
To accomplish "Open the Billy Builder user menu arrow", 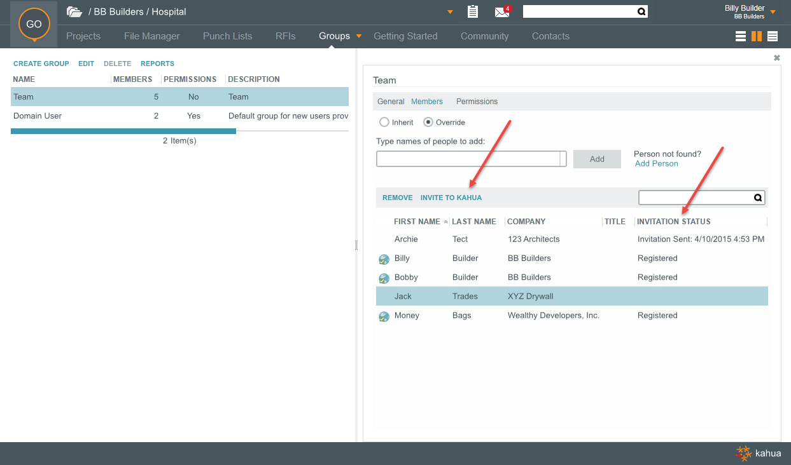I will 773,12.
